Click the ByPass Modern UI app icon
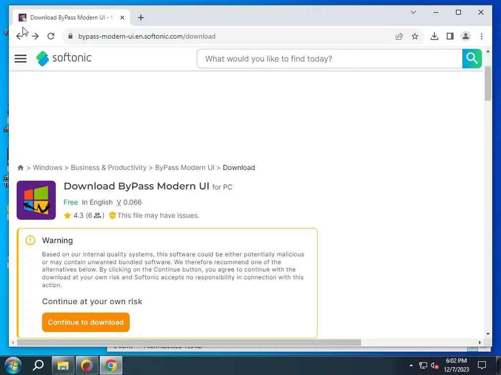This screenshot has width=501, height=375. 36,200
